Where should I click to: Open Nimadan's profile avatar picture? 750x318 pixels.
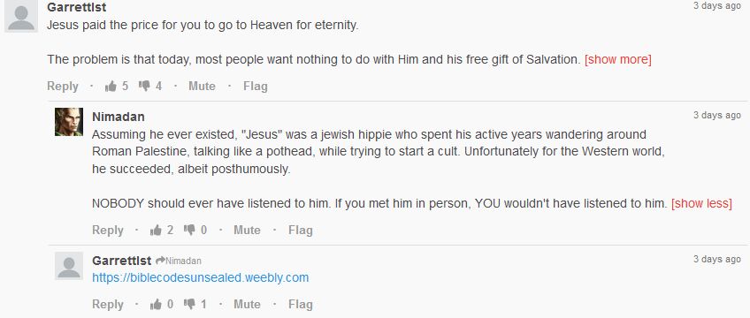click(x=69, y=122)
